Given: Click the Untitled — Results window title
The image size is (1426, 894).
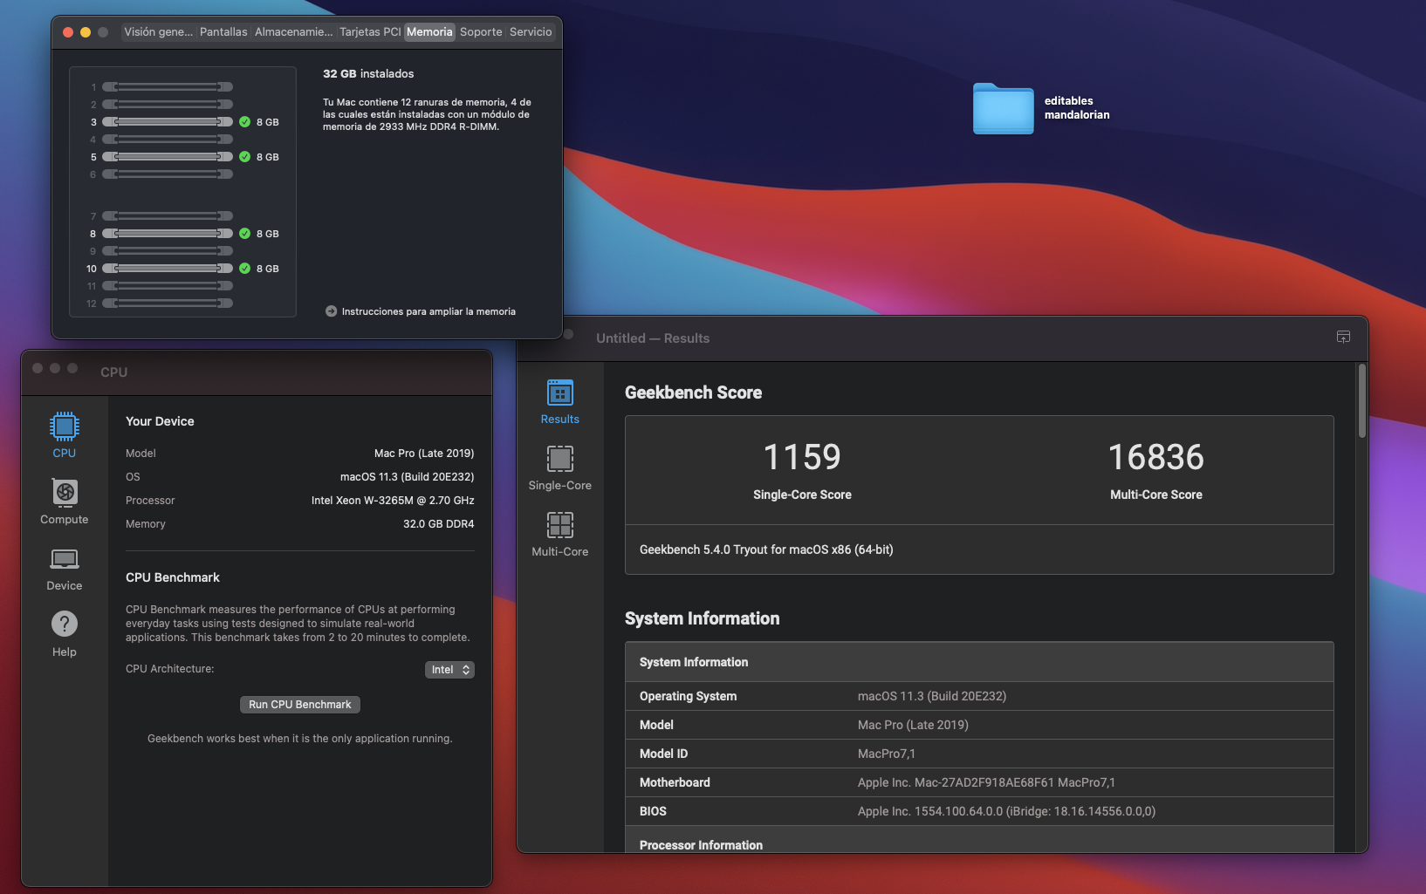Looking at the screenshot, I should tap(653, 338).
